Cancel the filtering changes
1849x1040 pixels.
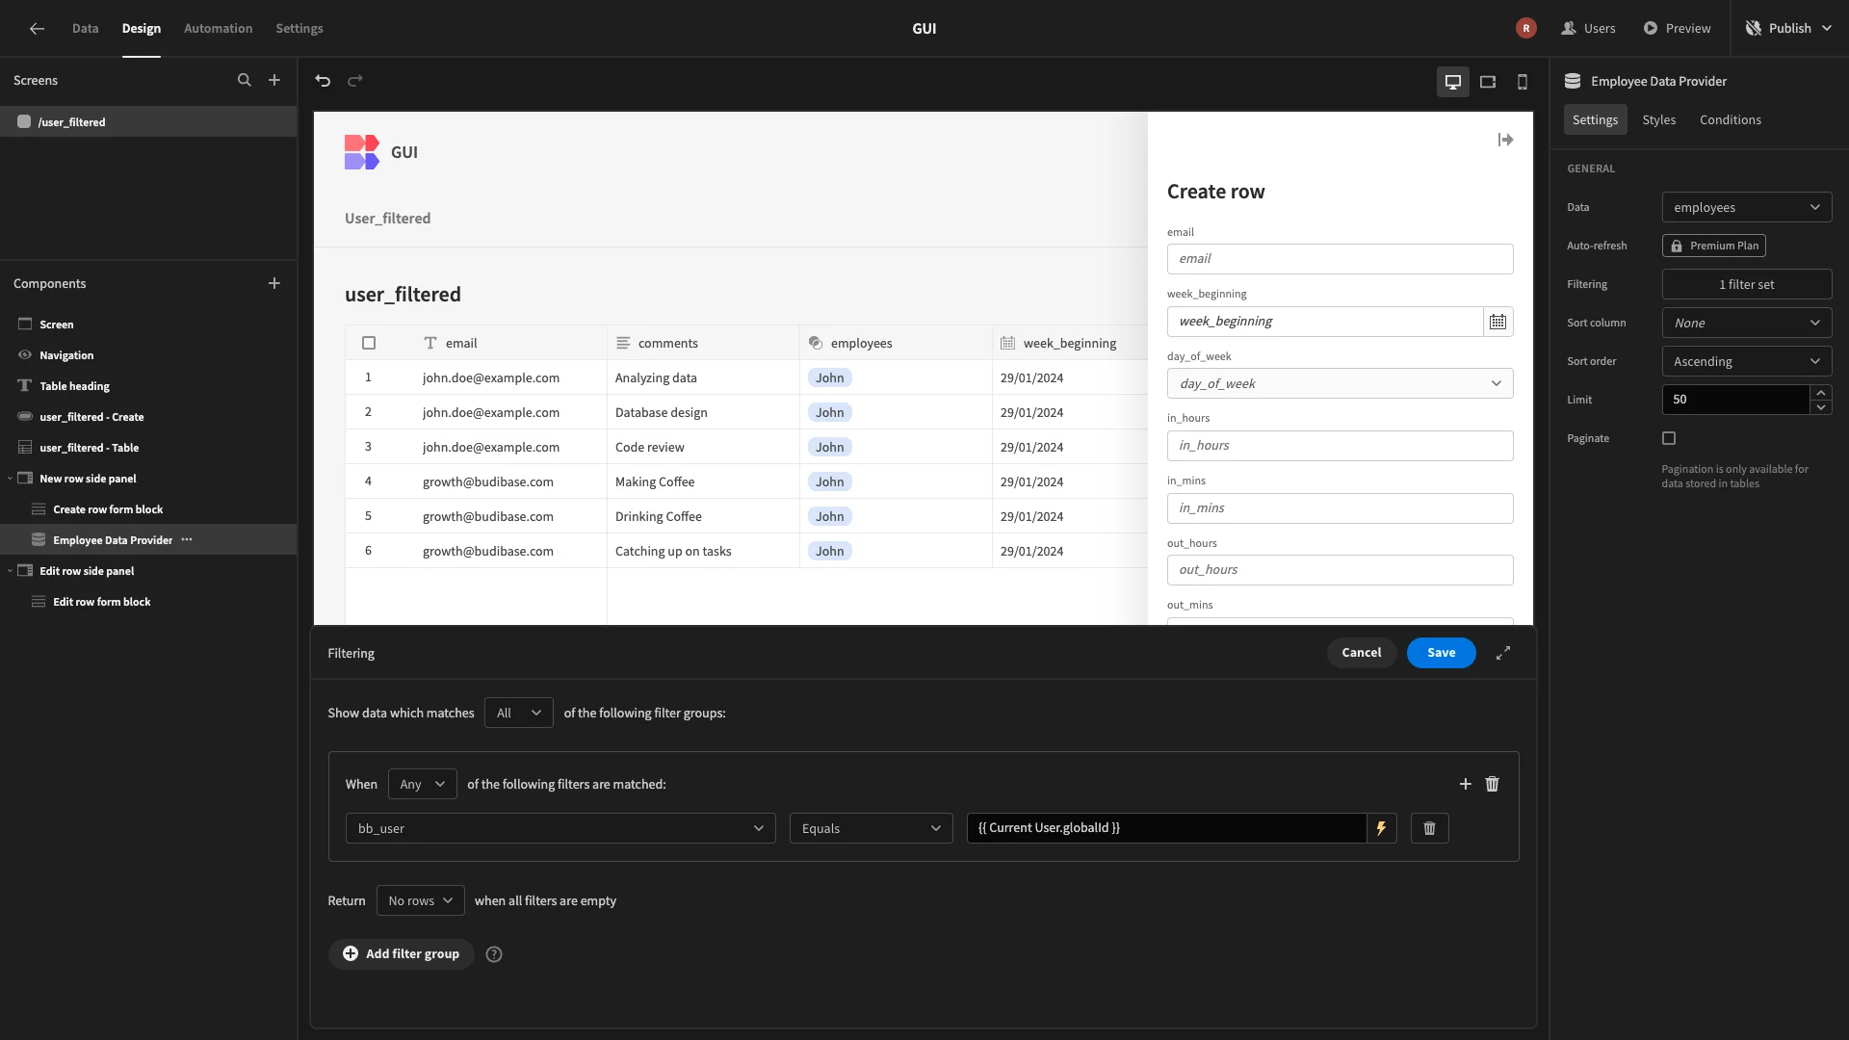click(x=1361, y=653)
